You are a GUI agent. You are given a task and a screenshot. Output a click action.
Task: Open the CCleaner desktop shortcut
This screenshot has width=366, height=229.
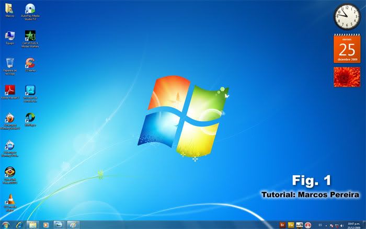(30, 65)
